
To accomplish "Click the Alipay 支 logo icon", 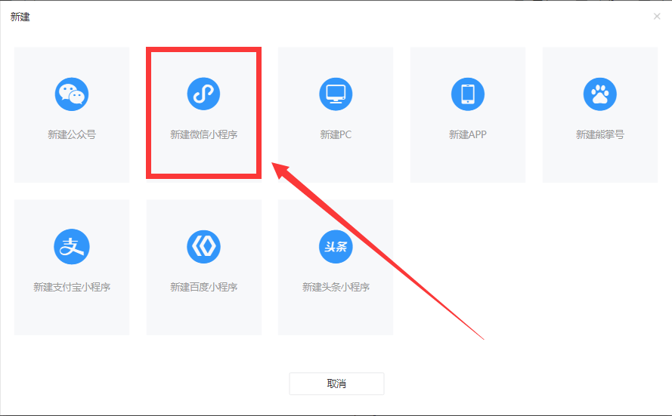I will click(72, 246).
